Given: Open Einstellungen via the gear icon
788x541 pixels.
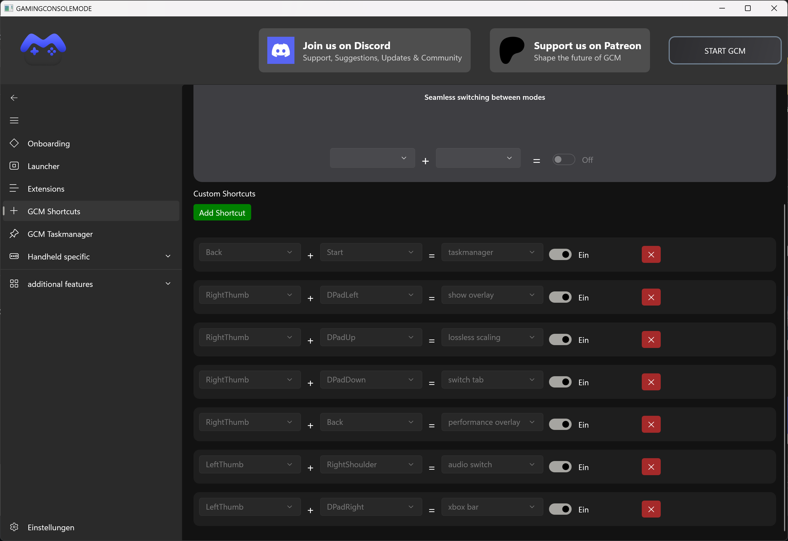Looking at the screenshot, I should (x=14, y=527).
